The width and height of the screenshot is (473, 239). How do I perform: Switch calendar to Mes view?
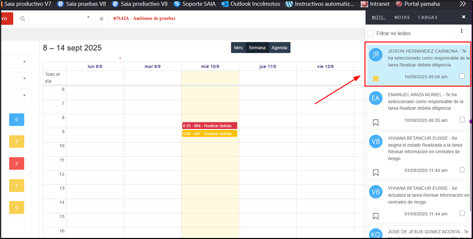238,48
